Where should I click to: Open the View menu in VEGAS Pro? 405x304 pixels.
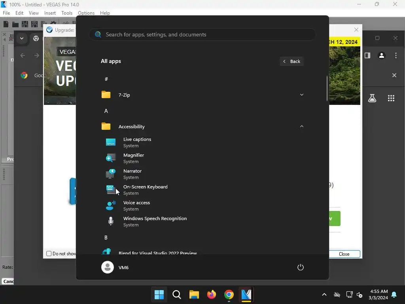[x=34, y=13]
